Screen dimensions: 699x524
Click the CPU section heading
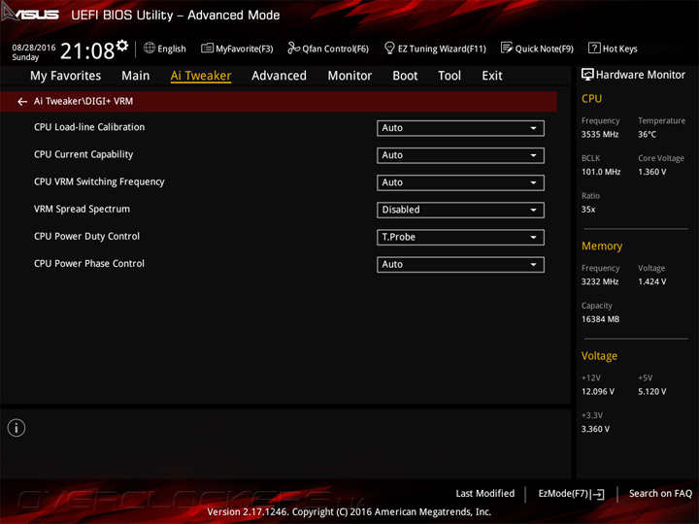(591, 98)
